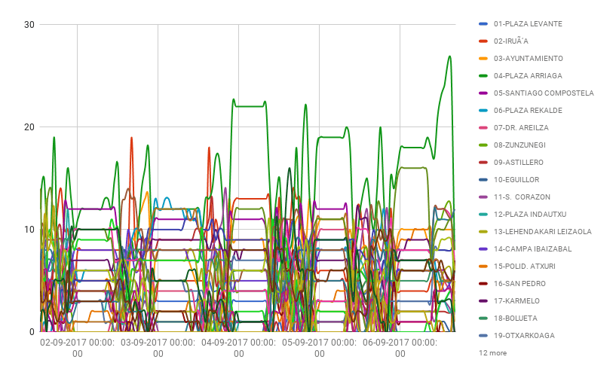
Task: Click the 01-PLAZA LEVANTE legend color marker
Action: click(x=483, y=24)
